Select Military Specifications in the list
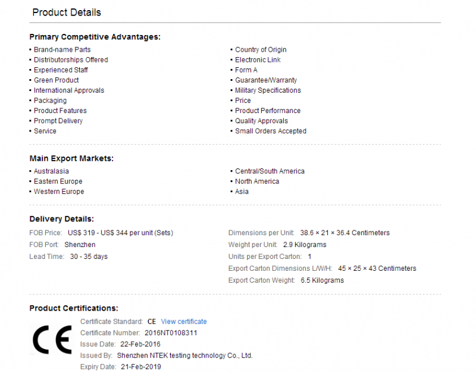 [x=268, y=90]
